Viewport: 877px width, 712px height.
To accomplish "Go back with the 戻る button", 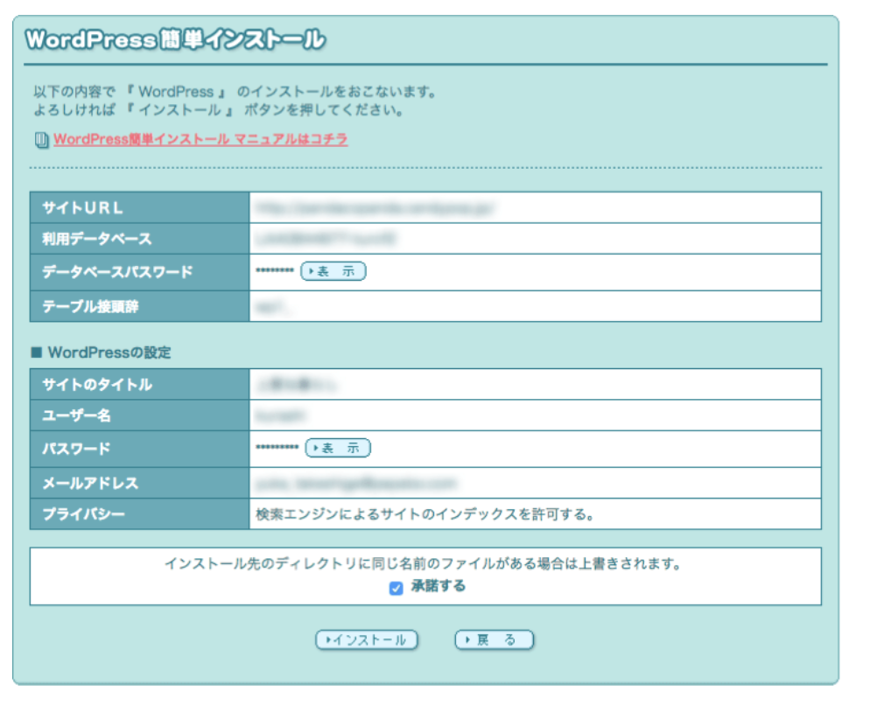I will point(494,640).
